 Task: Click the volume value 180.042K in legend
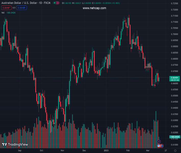point(11,12)
